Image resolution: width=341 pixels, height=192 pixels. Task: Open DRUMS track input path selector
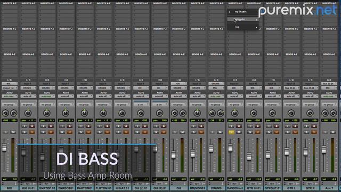coord(216,84)
